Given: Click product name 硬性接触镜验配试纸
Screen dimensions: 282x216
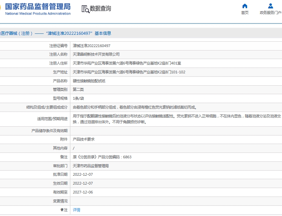Looking at the screenshot, I should [x=89, y=81].
